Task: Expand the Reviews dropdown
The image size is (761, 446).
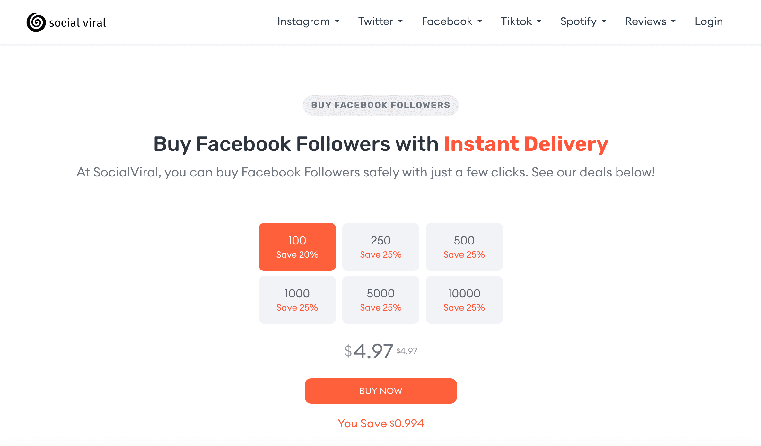Action: click(x=650, y=21)
